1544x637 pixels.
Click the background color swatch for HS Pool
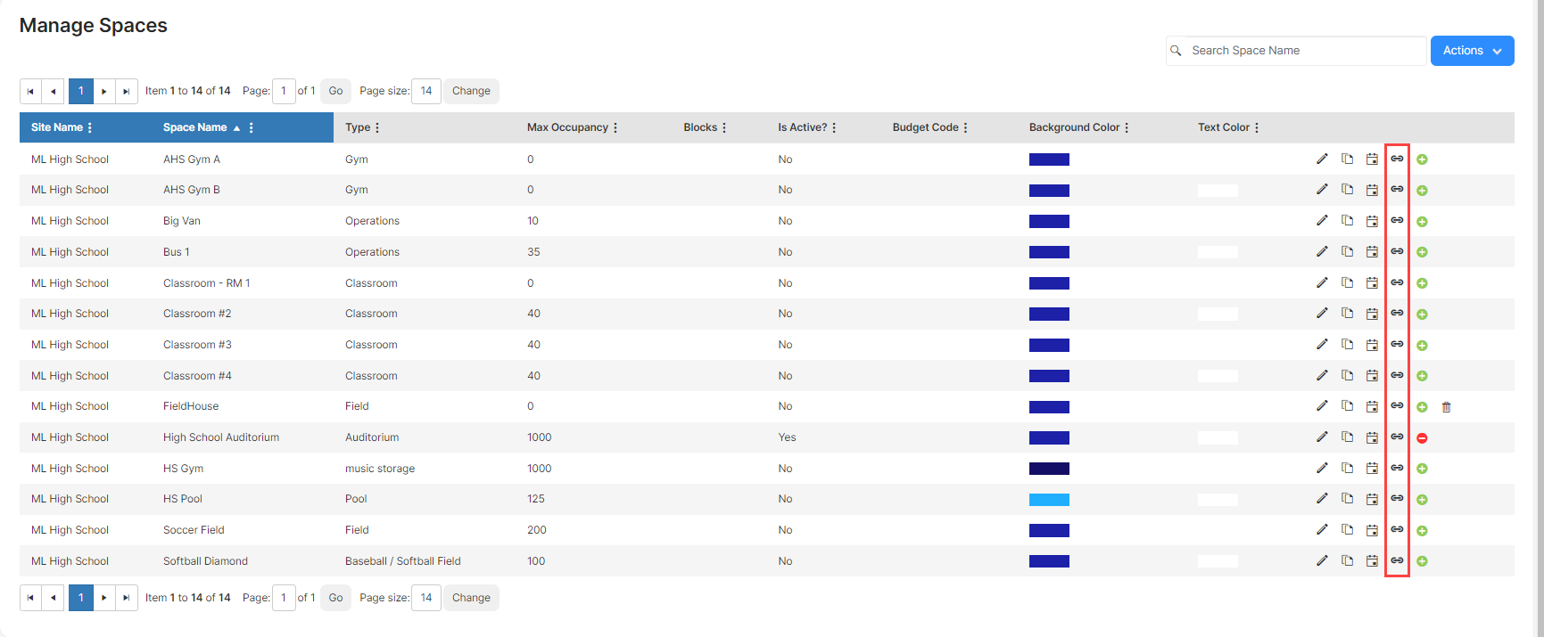point(1049,500)
